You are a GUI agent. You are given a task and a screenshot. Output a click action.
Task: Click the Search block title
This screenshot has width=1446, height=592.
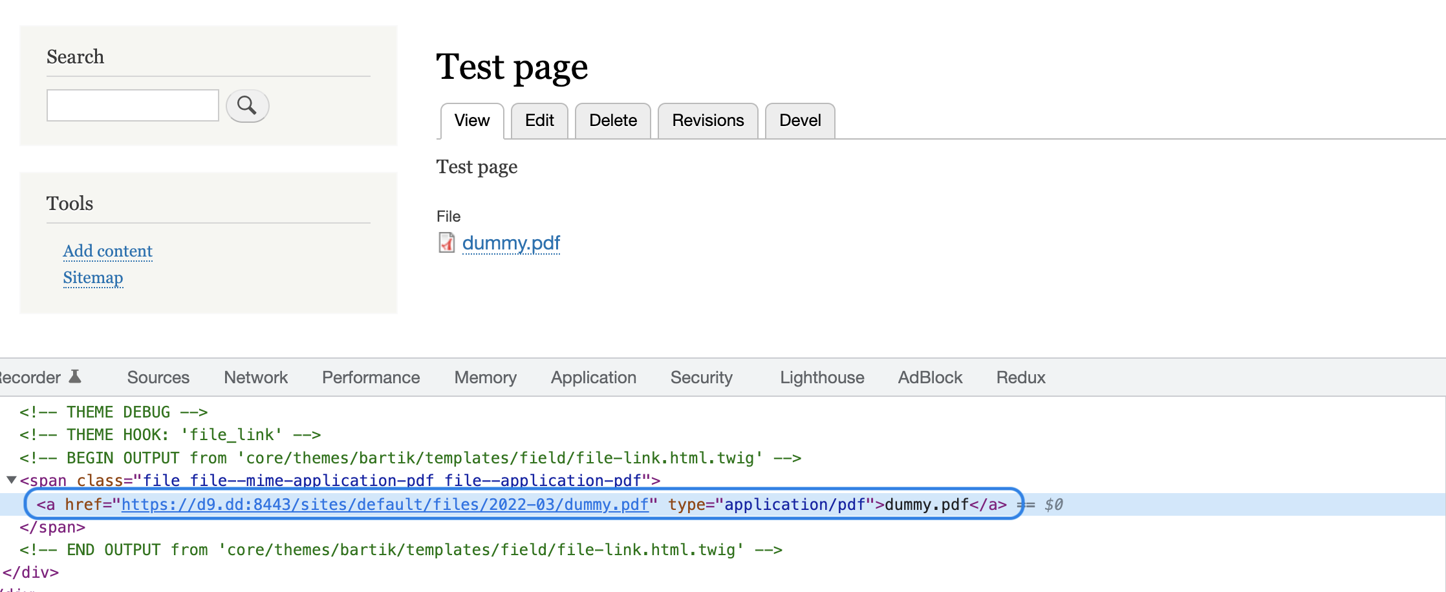(x=75, y=57)
